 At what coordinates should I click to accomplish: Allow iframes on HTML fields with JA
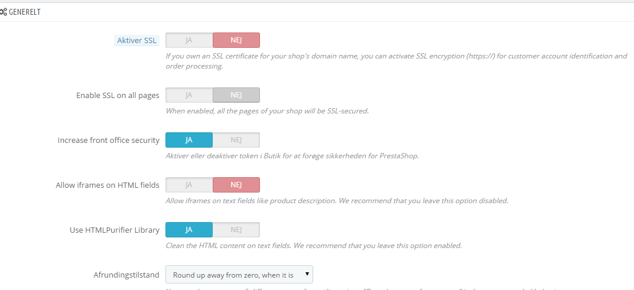tap(189, 185)
